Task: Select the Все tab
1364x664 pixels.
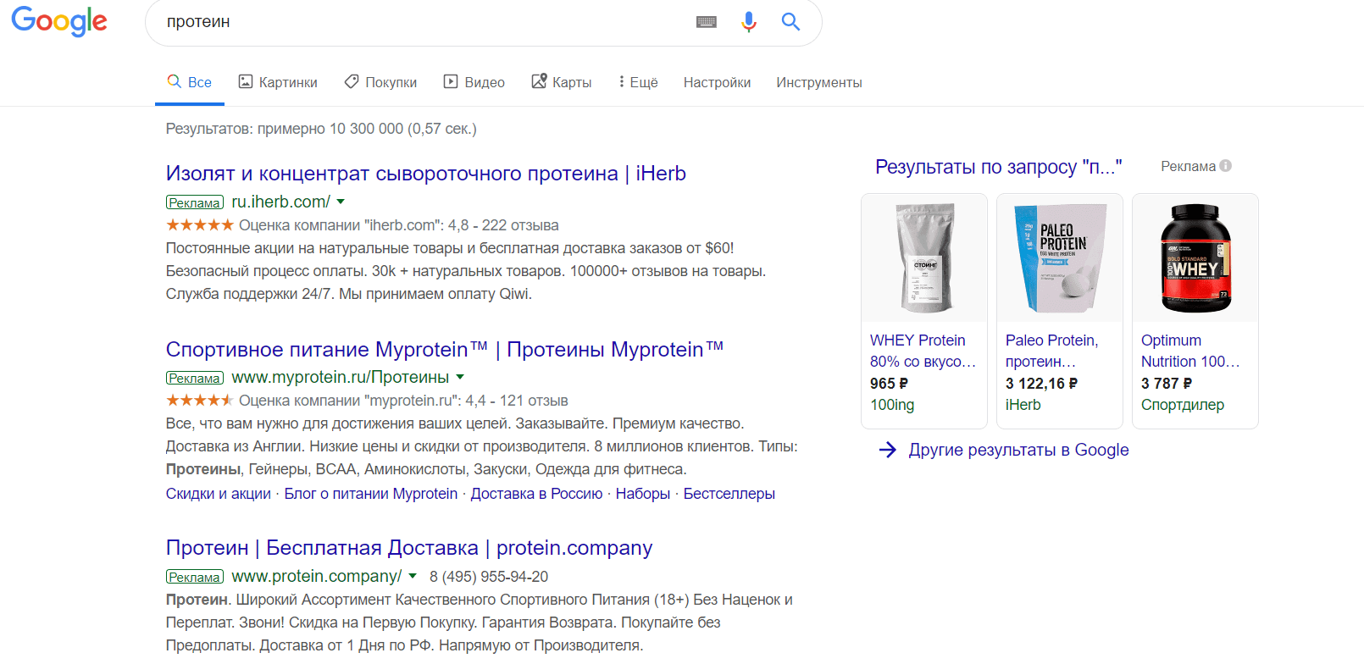Action: (x=190, y=82)
